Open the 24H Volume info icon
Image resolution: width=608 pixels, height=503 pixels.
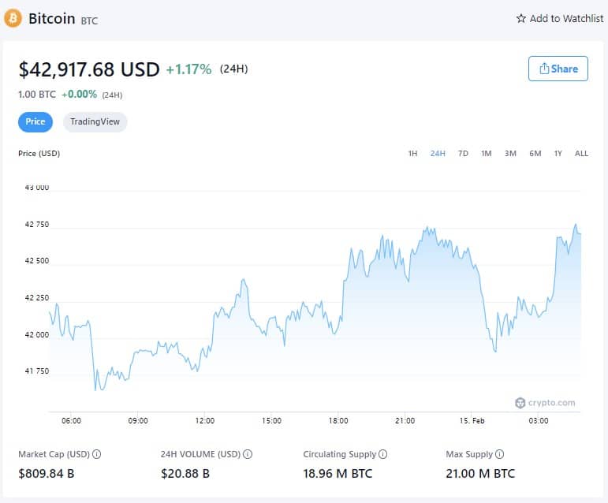[248, 454]
